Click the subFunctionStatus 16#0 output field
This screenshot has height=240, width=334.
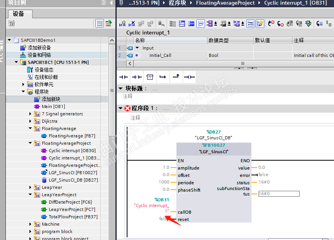(x=279, y=194)
